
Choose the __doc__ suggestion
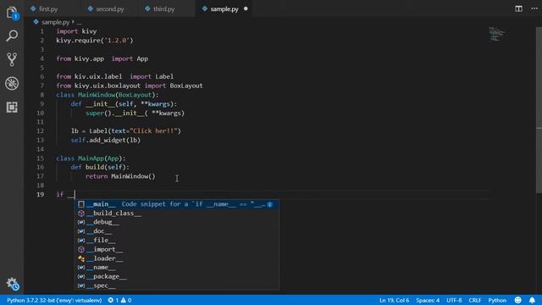(177, 231)
